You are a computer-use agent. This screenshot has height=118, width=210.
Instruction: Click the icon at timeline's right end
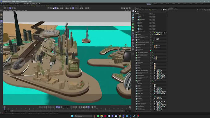point(130,107)
